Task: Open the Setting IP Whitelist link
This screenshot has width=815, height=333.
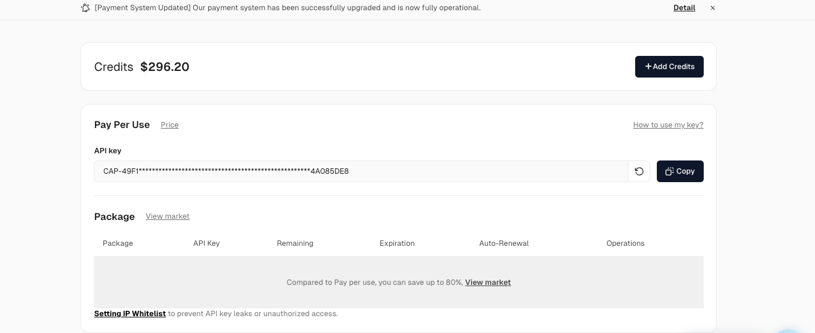Action: tap(130, 314)
